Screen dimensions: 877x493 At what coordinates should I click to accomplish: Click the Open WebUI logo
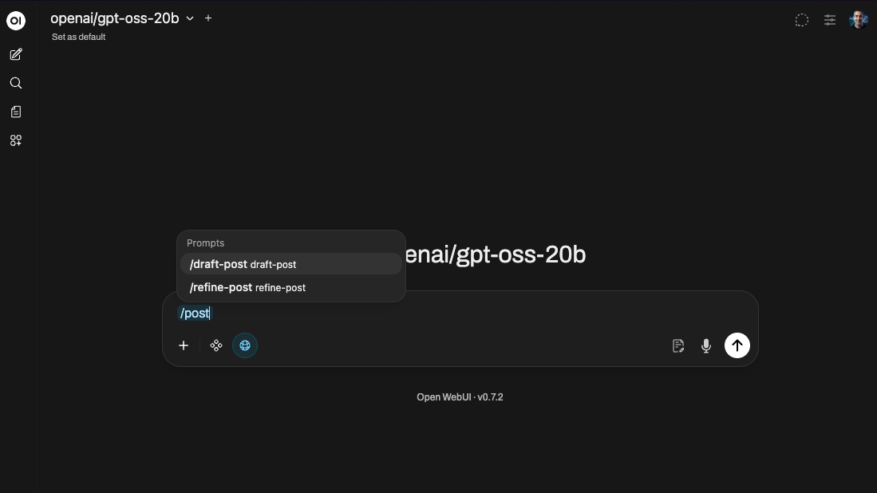coord(16,21)
